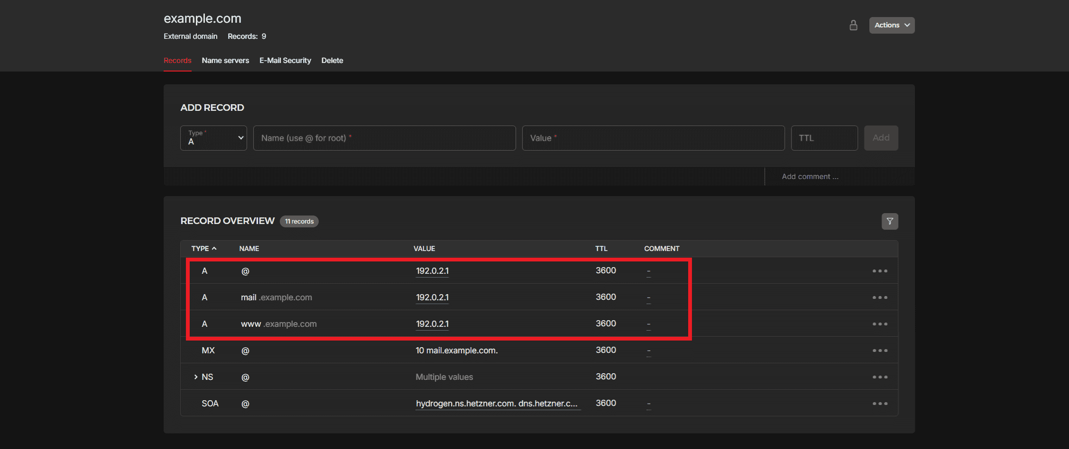Open three-dot menu for MX record
The width and height of the screenshot is (1069, 449).
coord(879,350)
